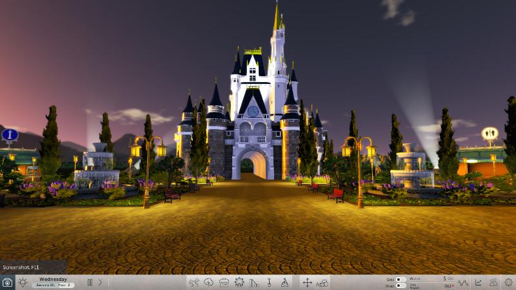
Task: Select the shovel terrain tool
Action: click(269, 282)
